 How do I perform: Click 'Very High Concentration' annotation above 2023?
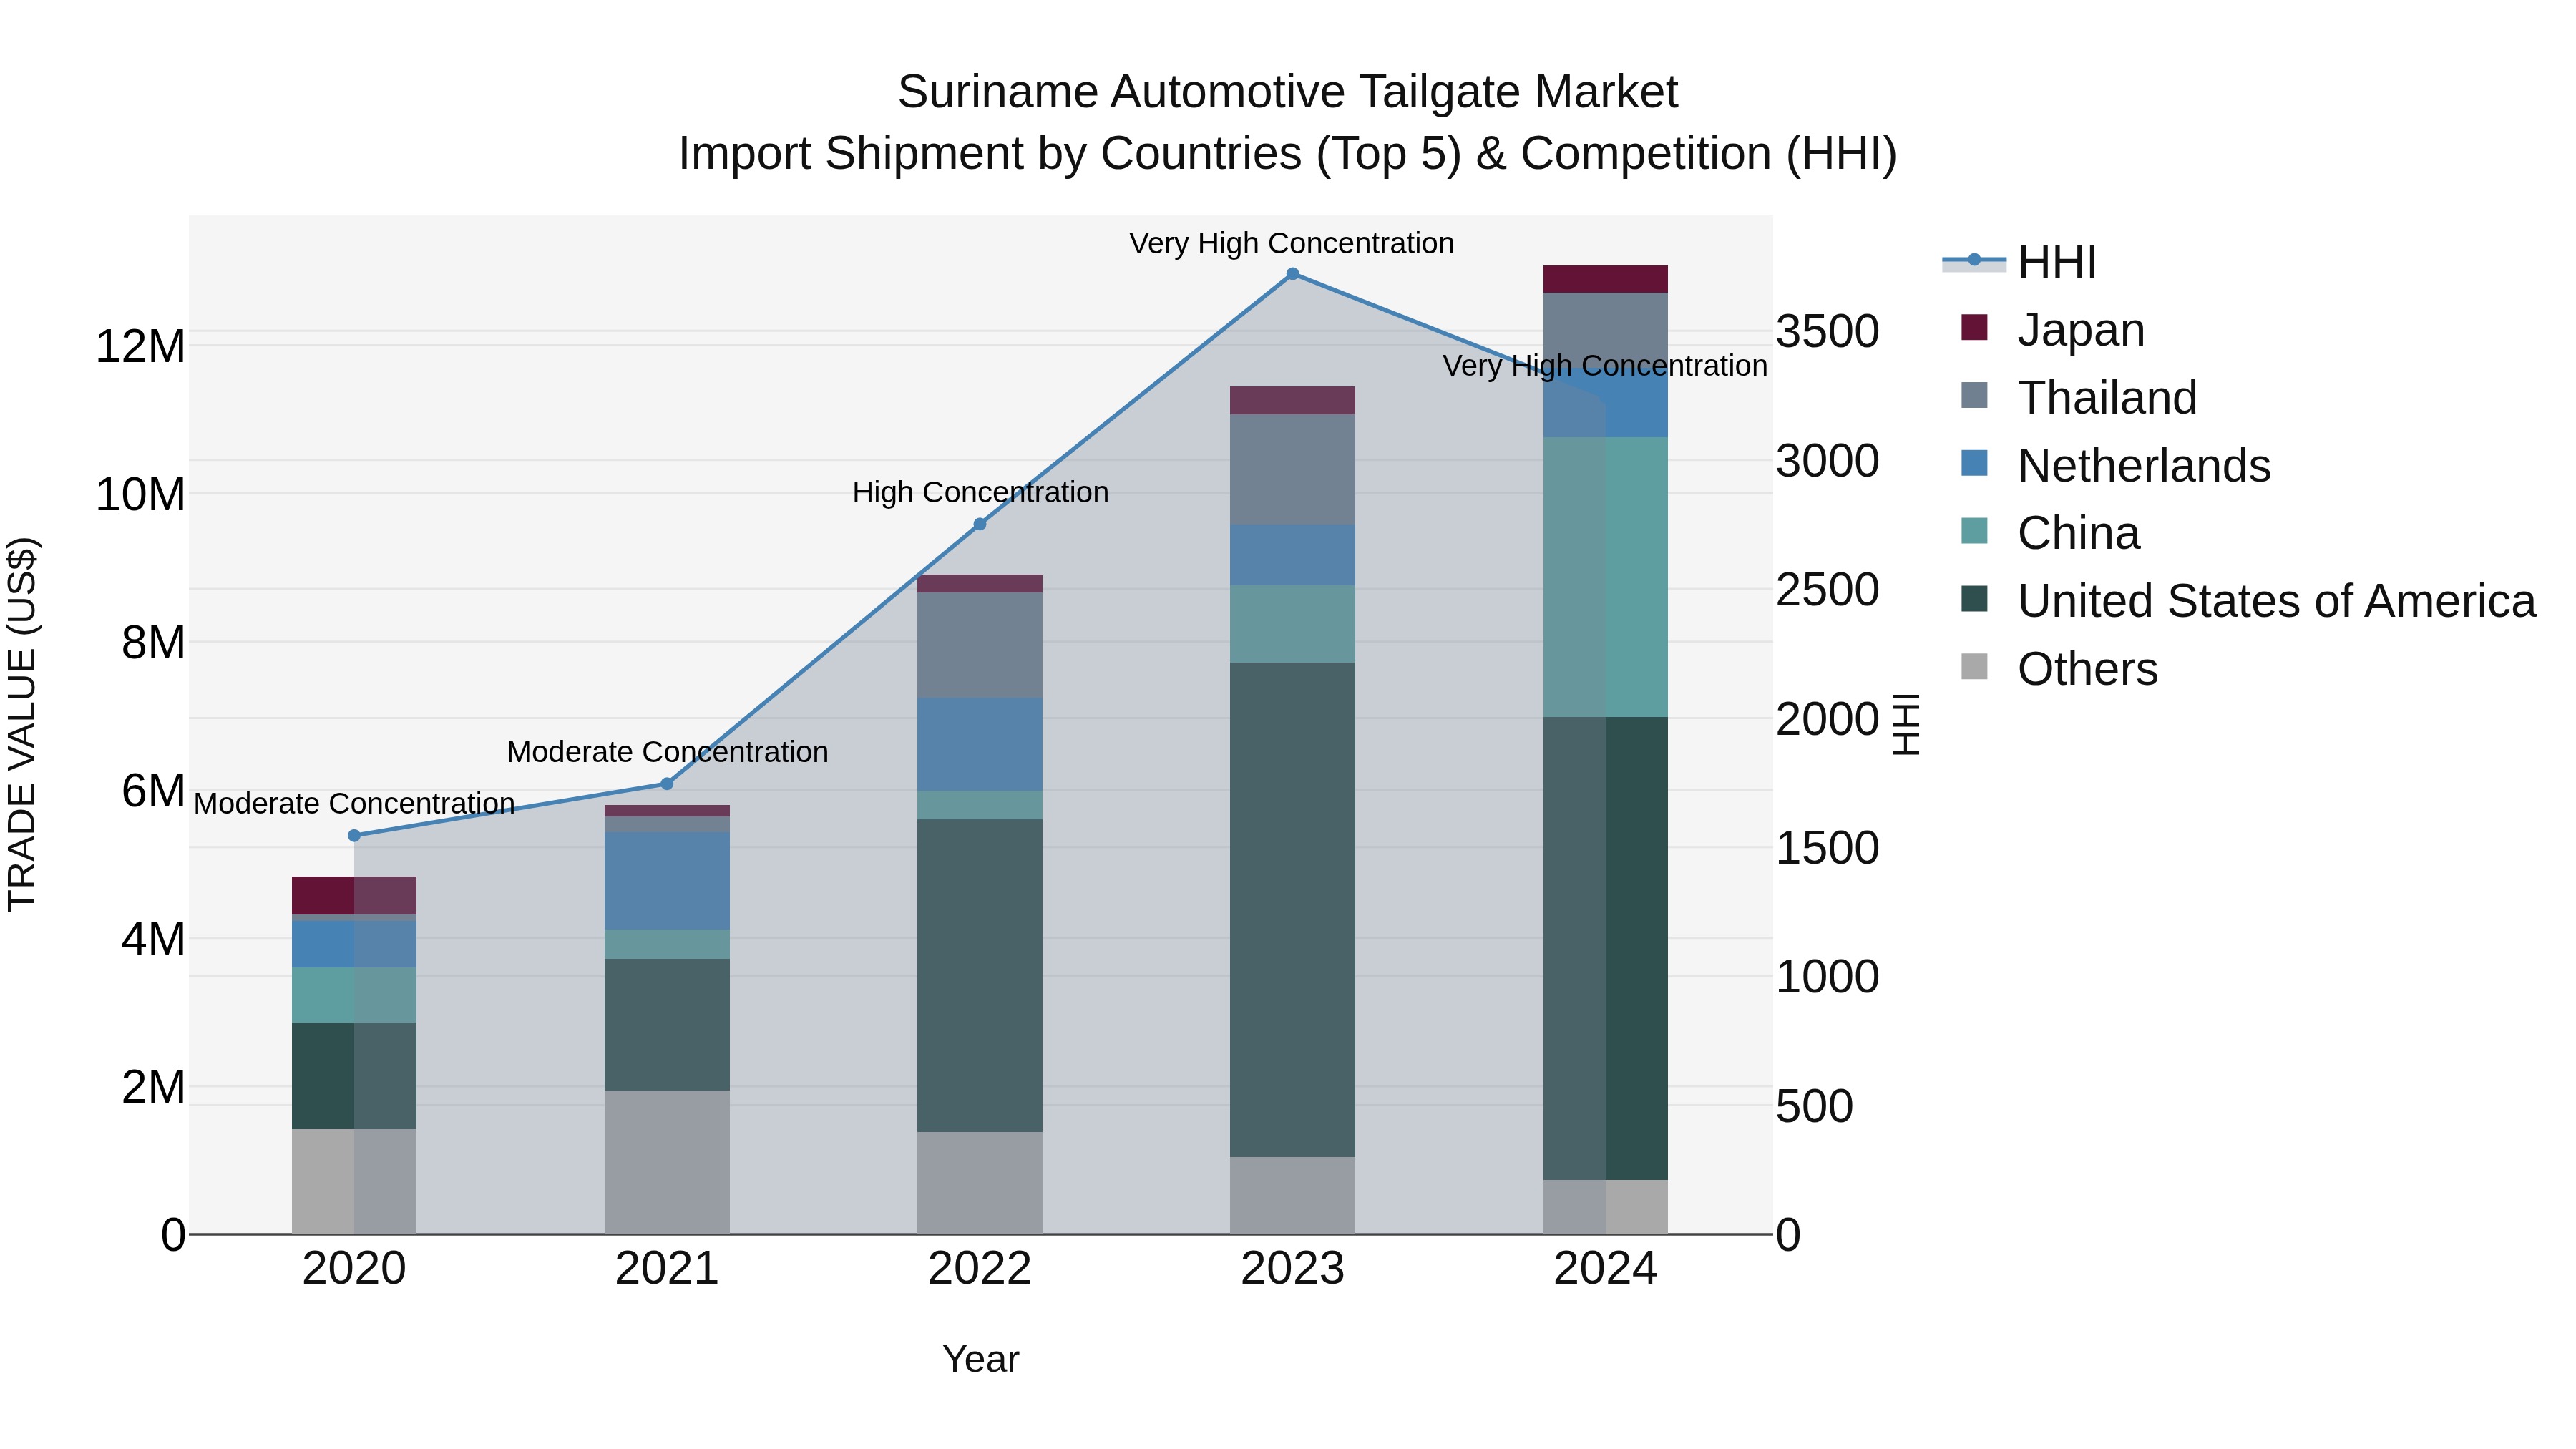click(x=1292, y=244)
